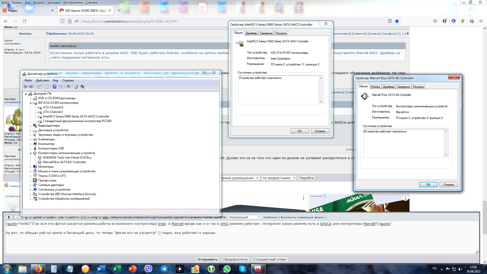Select Marvell 91xx SATA 6G Controller in tree
Screen dimensions: 487x274
coord(64,162)
